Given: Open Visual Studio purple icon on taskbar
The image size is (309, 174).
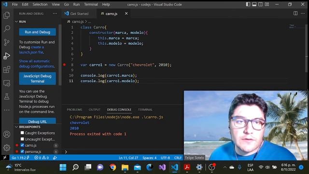Looking at the screenshot, I should pyautogui.click(x=162, y=167).
